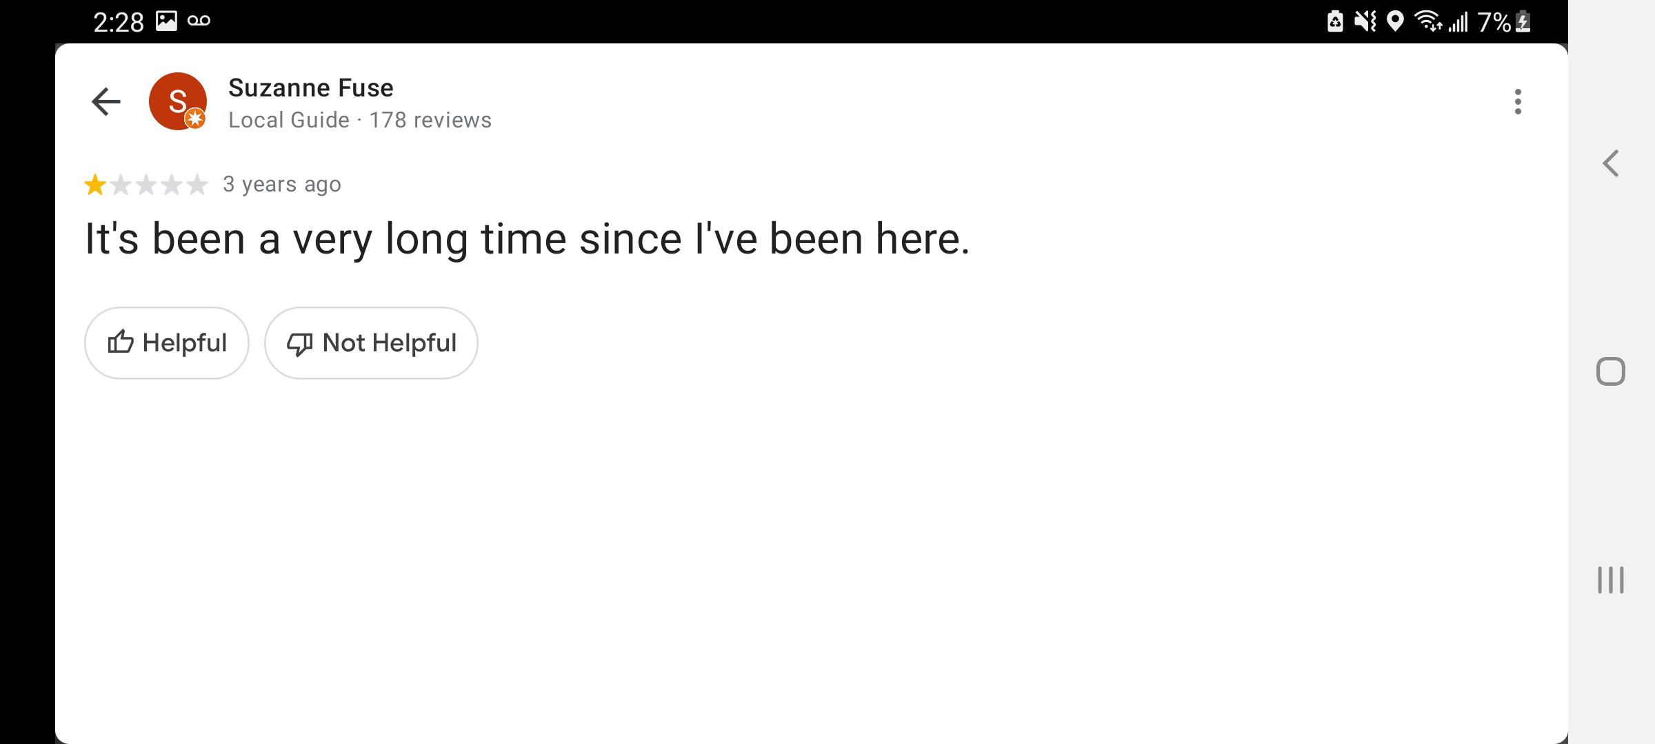Mark the review as Helpful
This screenshot has width=1655, height=744.
(x=167, y=342)
